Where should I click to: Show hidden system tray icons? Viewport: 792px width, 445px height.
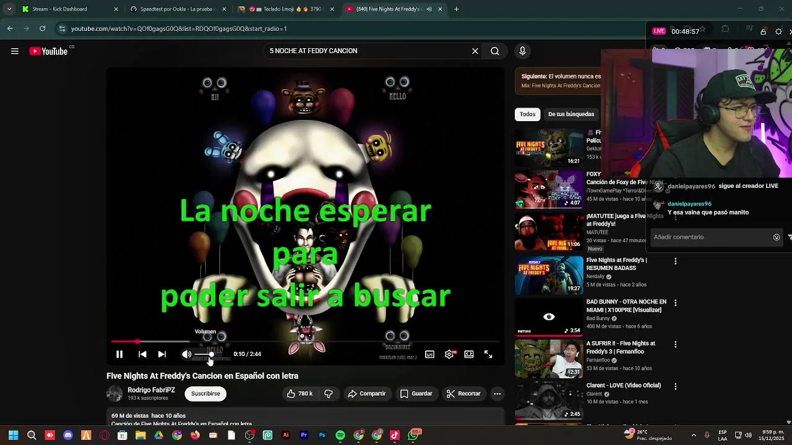coord(693,435)
